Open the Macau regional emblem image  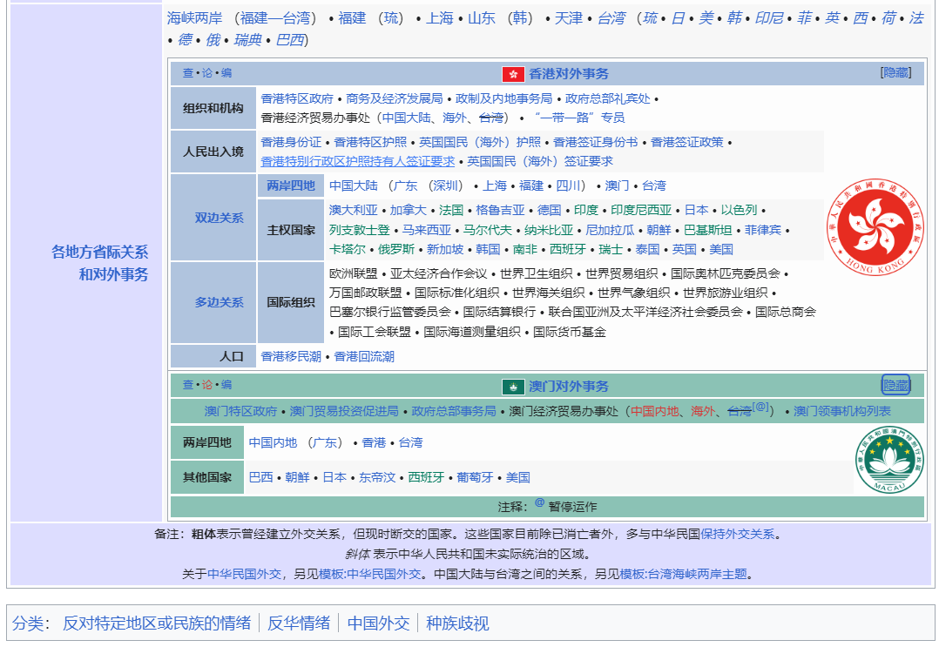pos(889,459)
